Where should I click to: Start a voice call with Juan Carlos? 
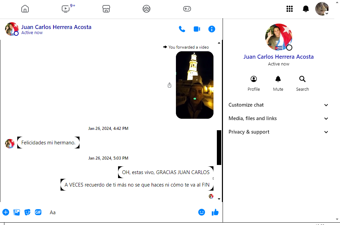coord(182,29)
